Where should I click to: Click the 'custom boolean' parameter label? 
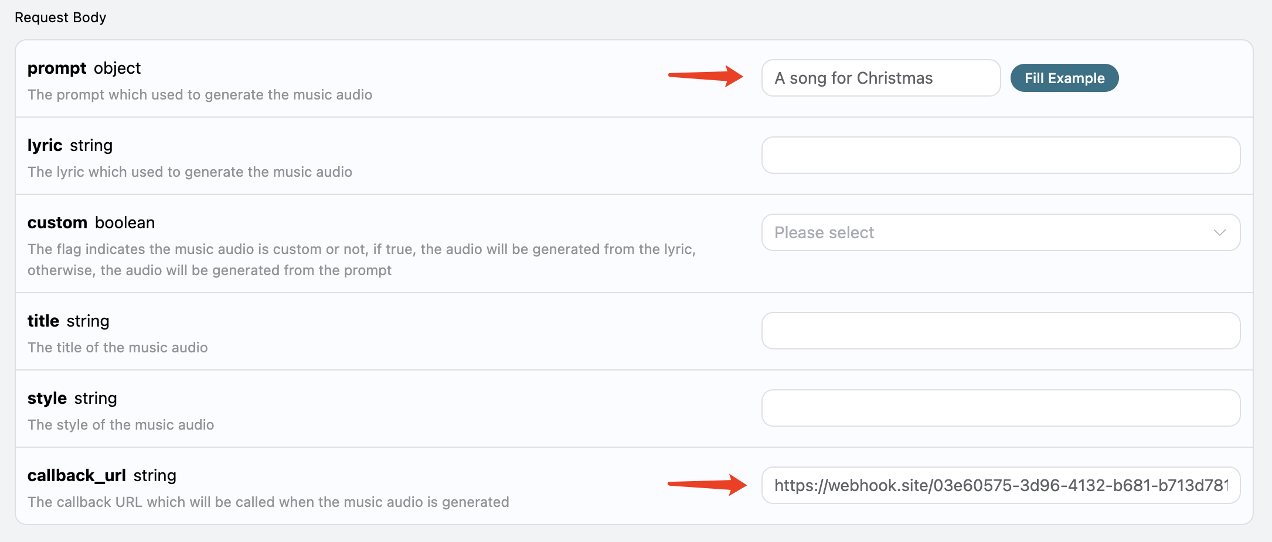[x=91, y=223]
